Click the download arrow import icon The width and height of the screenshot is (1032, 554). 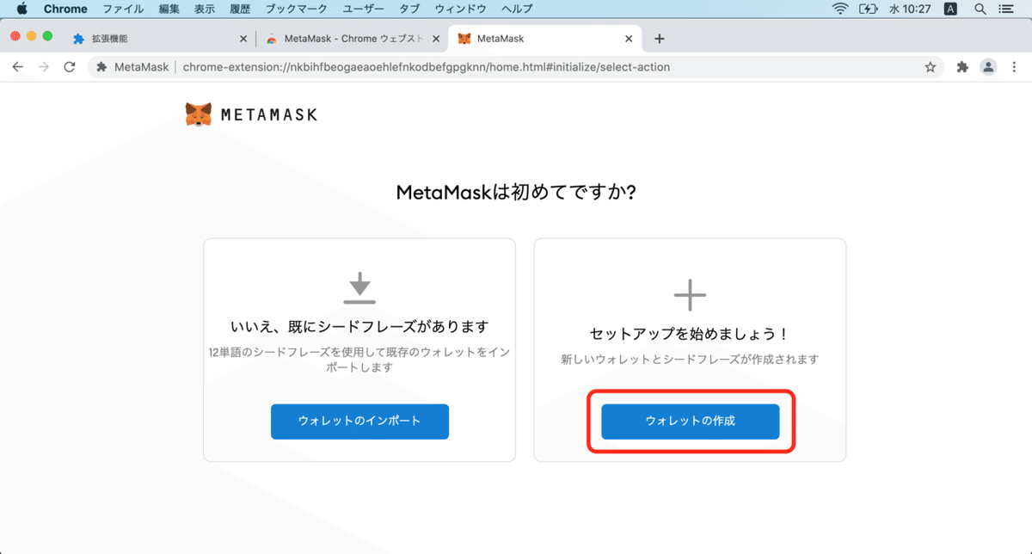coord(359,288)
